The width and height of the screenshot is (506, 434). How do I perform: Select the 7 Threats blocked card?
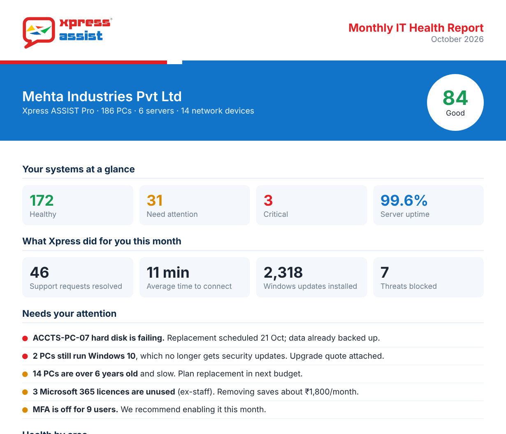coord(429,277)
